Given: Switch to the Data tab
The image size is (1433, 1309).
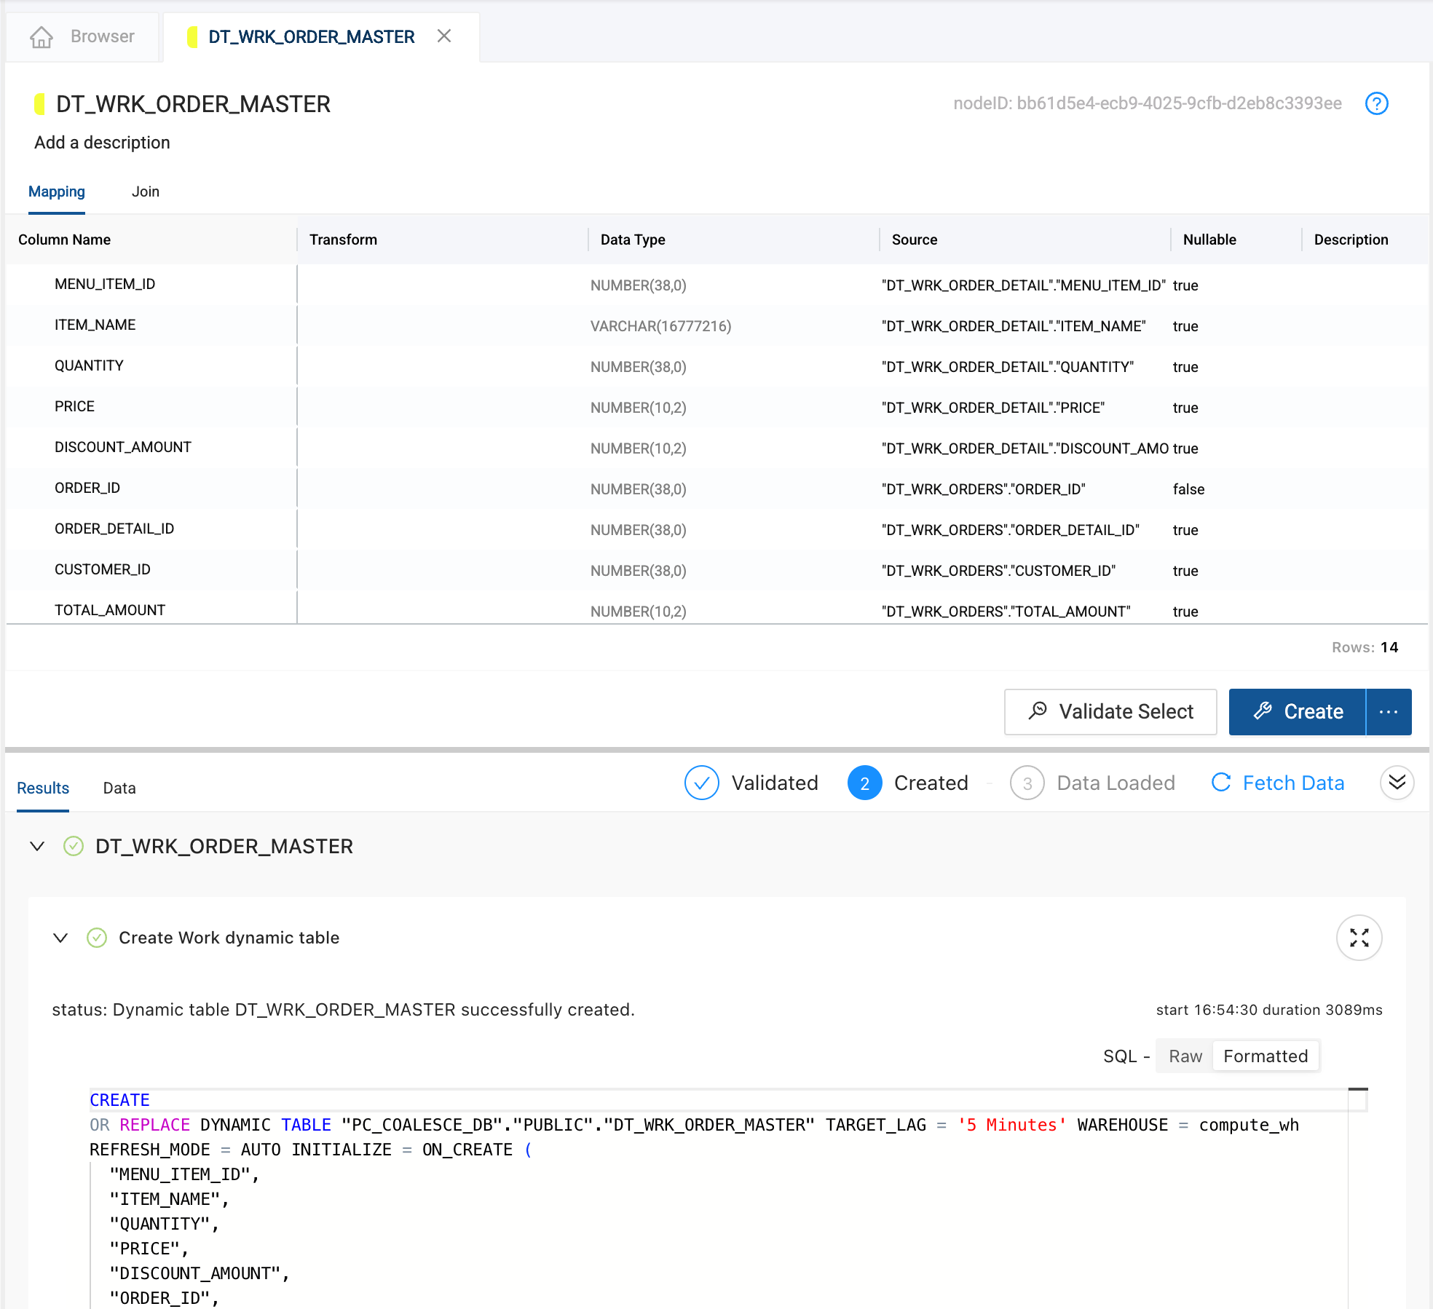Looking at the screenshot, I should click(x=119, y=788).
